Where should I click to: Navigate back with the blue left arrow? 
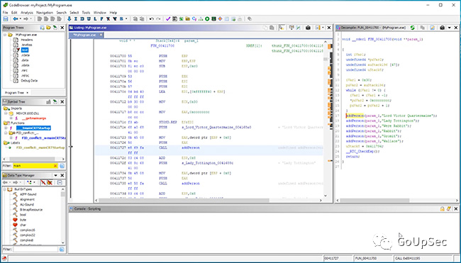pyautogui.click(x=15, y=19)
